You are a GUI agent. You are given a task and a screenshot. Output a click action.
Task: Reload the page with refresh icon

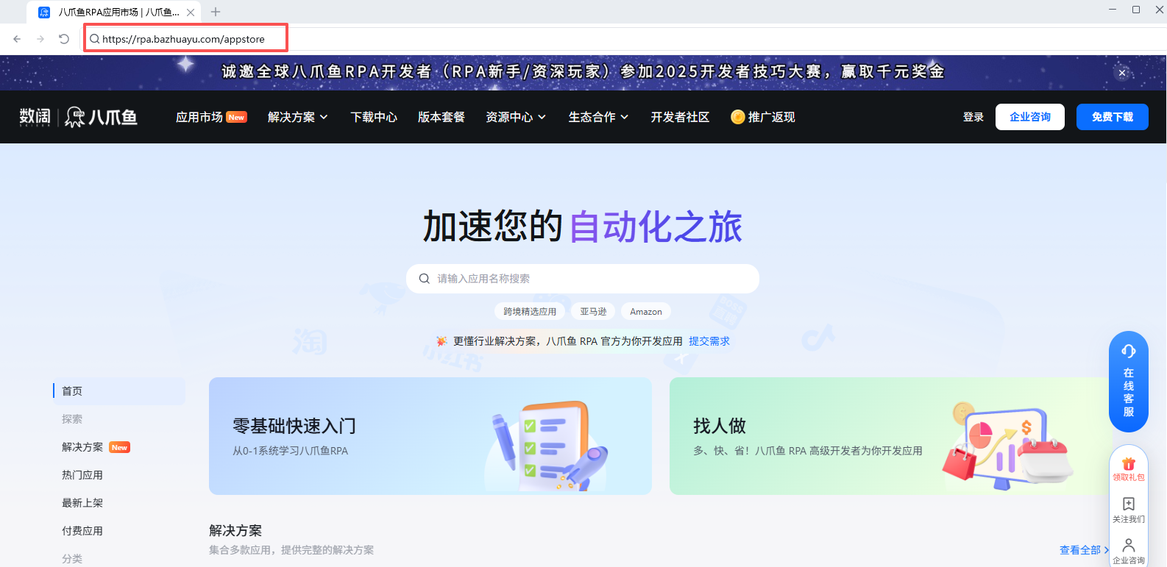click(x=64, y=39)
